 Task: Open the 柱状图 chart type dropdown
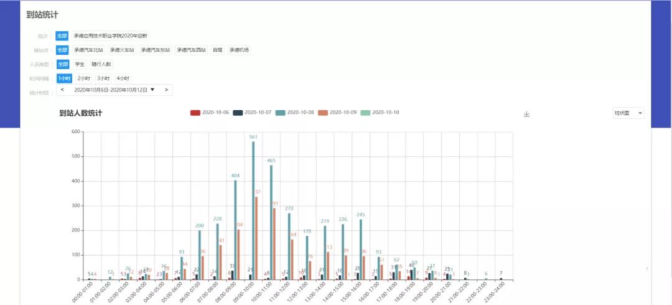click(628, 113)
